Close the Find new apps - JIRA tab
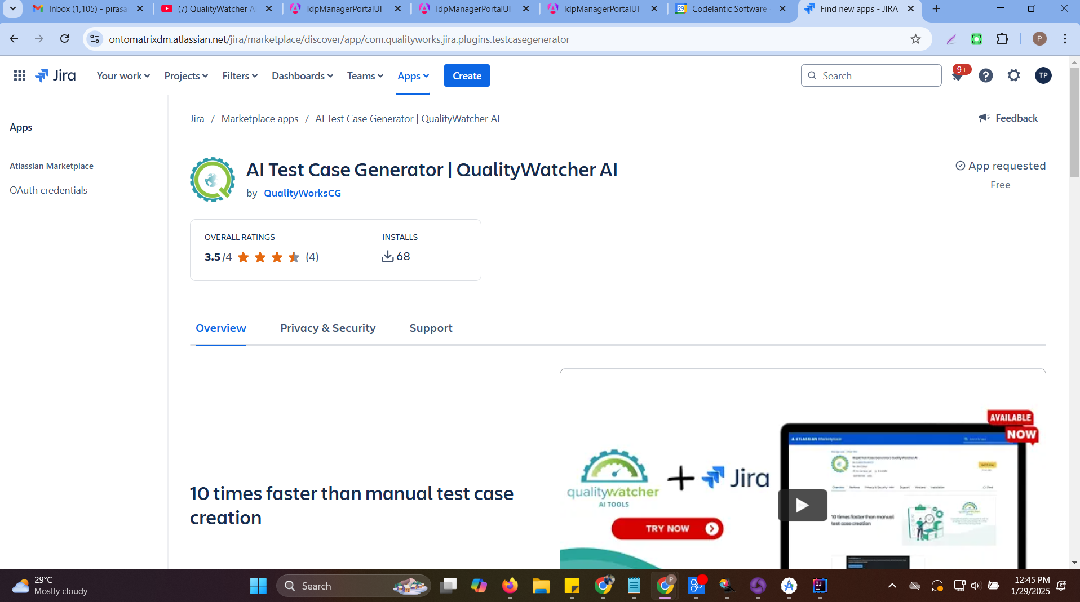 click(x=910, y=8)
